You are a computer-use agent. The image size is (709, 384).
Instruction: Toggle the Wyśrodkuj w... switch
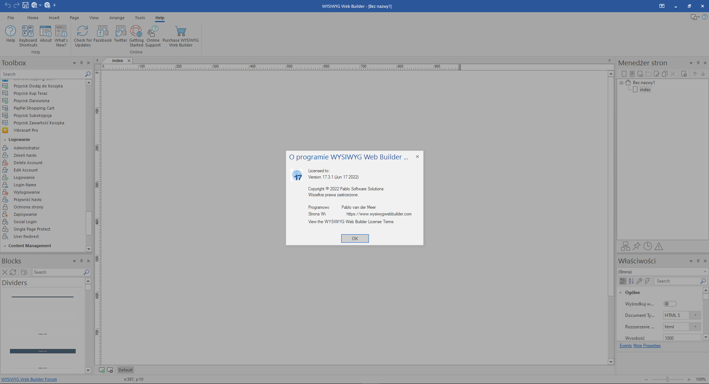[670, 304]
